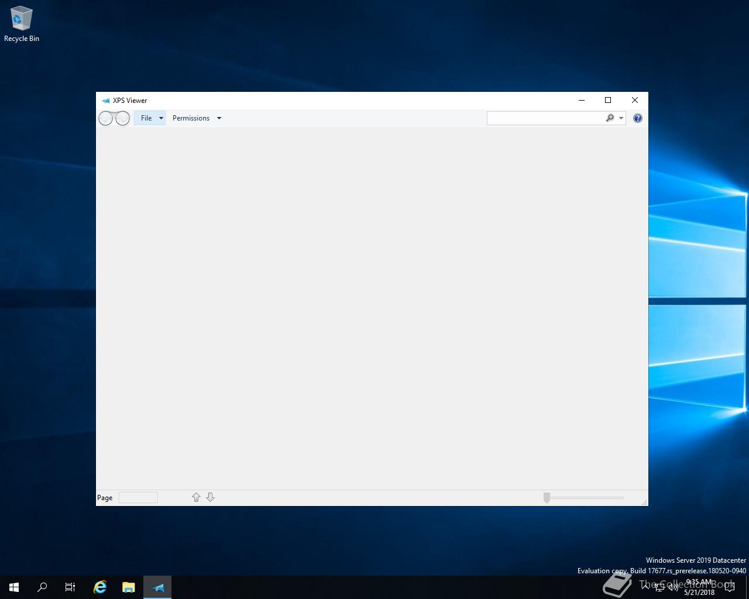Grab the window resize grip corner
749x599 pixels.
click(644, 502)
